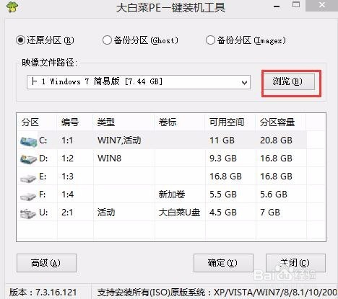Open the image file path dropdown arrow
338x299 pixels.
244,83
